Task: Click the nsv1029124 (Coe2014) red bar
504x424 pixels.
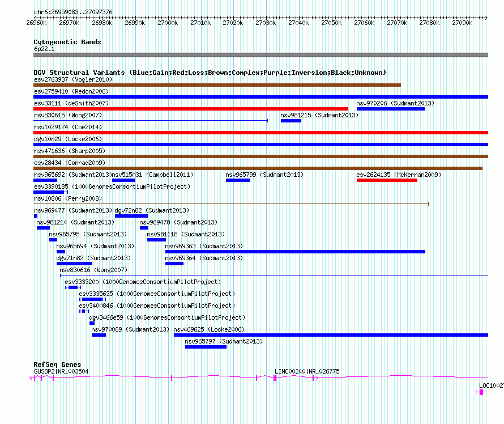Action: (260, 133)
